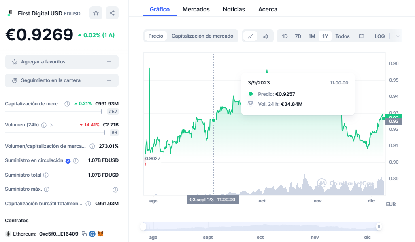Toggle LOG scale on chart

[379, 36]
